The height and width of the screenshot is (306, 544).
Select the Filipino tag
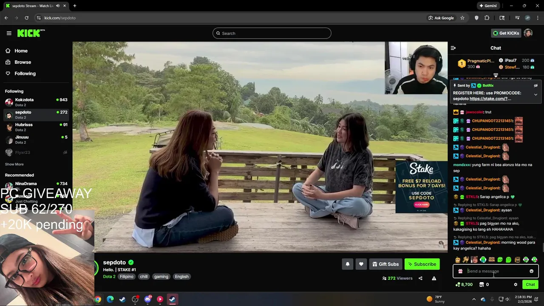point(126,277)
